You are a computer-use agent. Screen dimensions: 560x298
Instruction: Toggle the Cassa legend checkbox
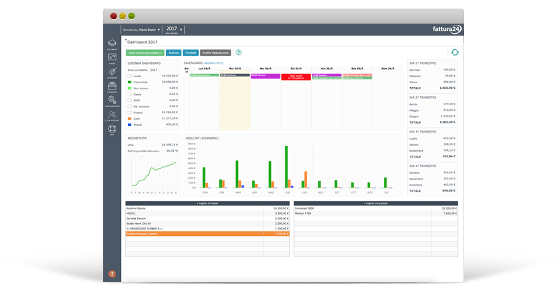[x=130, y=94]
